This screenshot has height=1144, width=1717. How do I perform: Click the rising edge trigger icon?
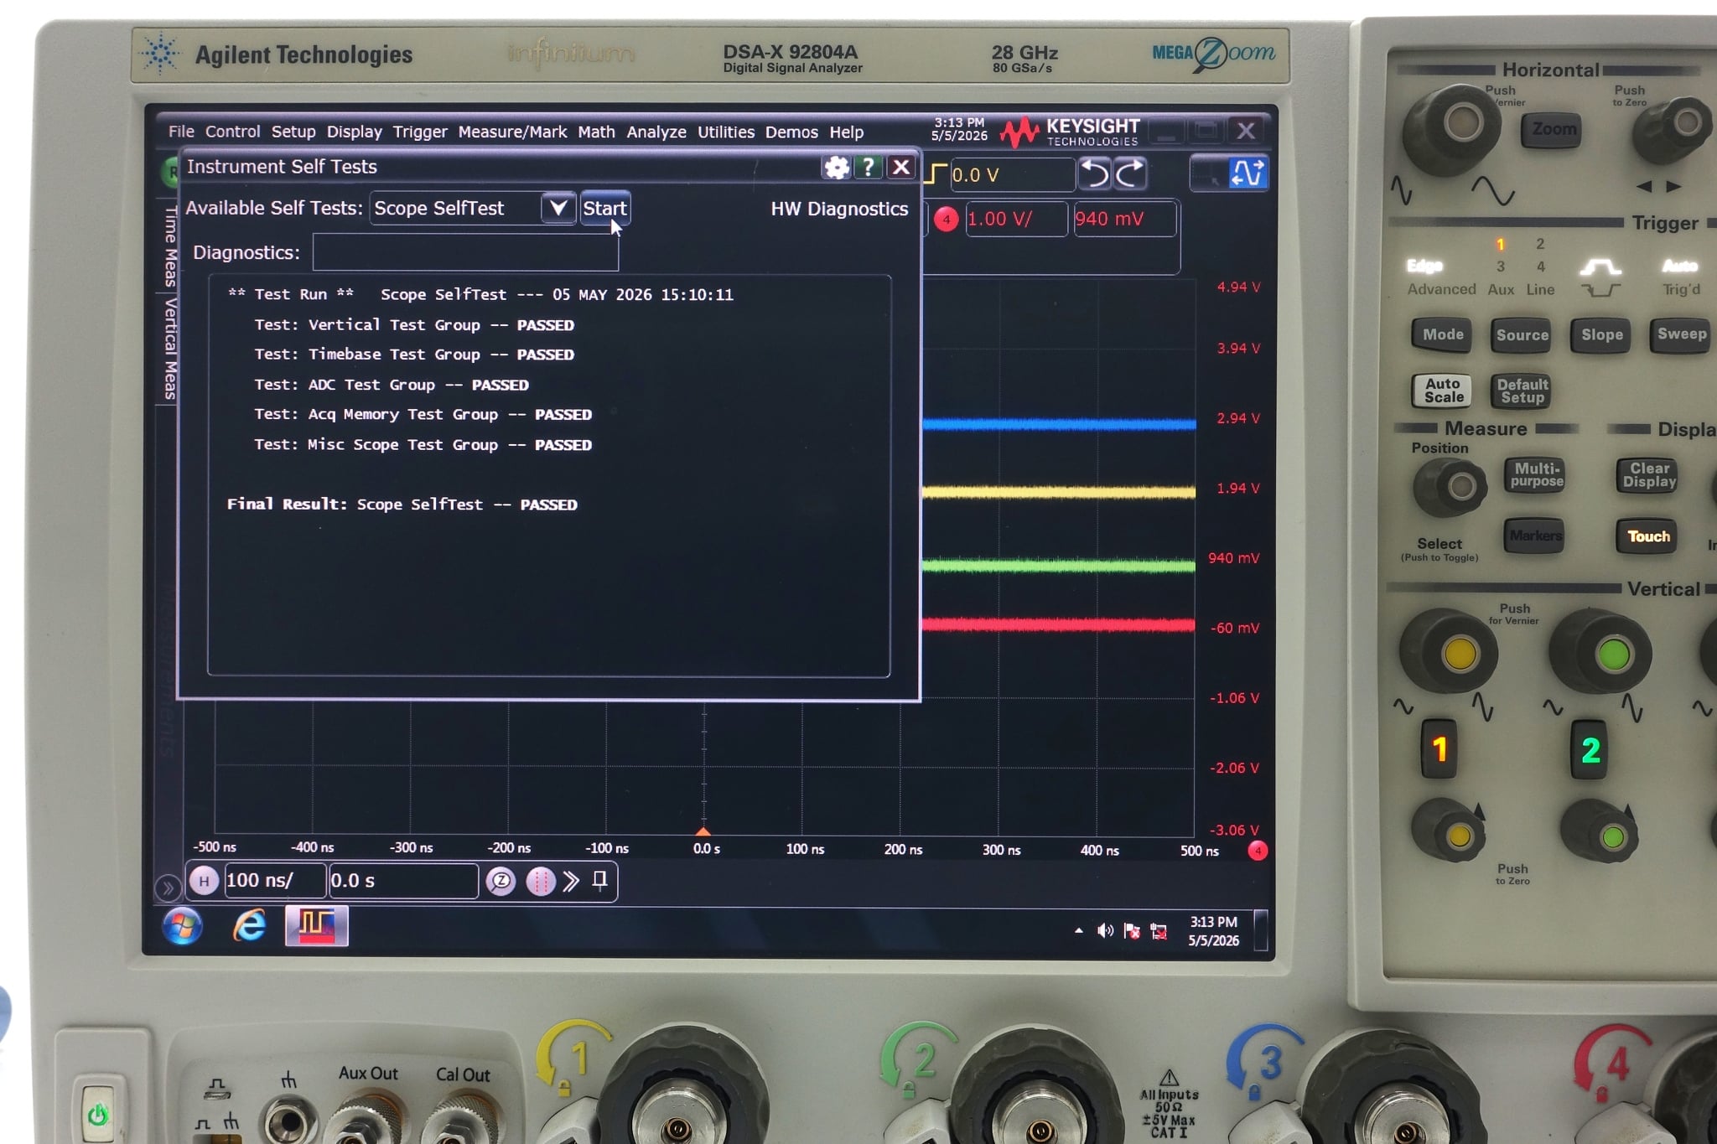click(x=936, y=174)
